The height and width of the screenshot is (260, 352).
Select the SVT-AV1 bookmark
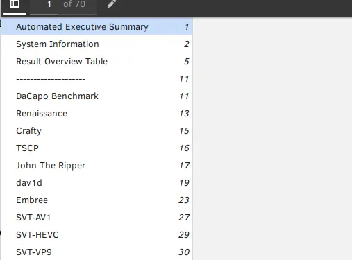pyautogui.click(x=97, y=218)
